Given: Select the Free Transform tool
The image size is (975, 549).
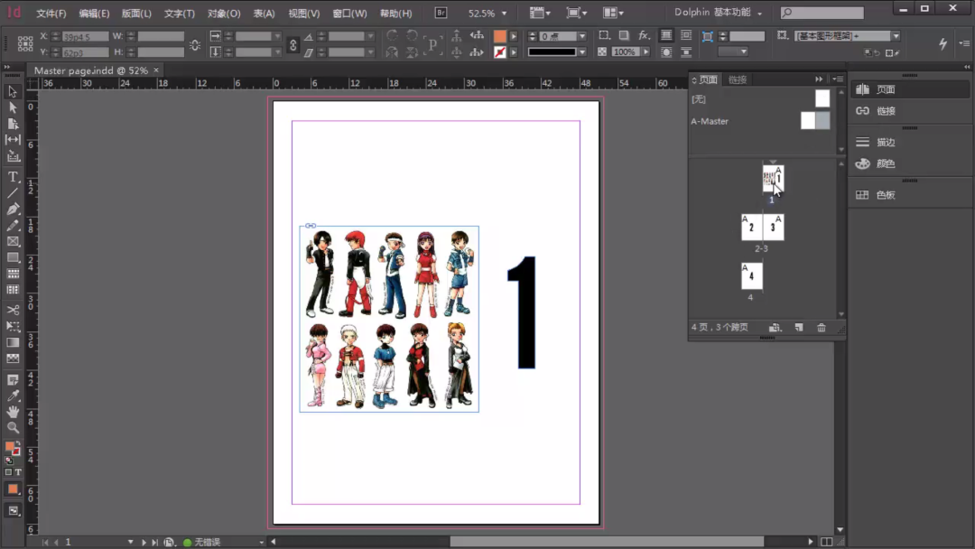Looking at the screenshot, I should [13, 326].
